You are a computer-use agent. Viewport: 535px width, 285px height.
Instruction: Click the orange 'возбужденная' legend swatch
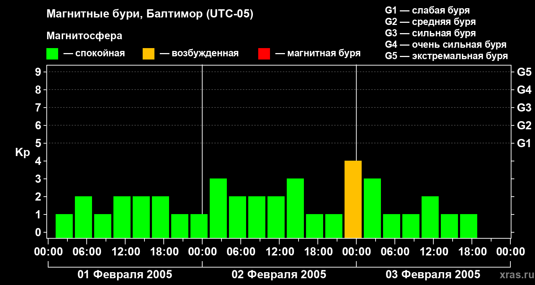(148, 54)
